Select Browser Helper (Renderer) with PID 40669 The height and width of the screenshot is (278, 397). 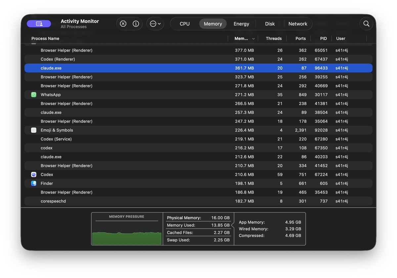pos(198,86)
